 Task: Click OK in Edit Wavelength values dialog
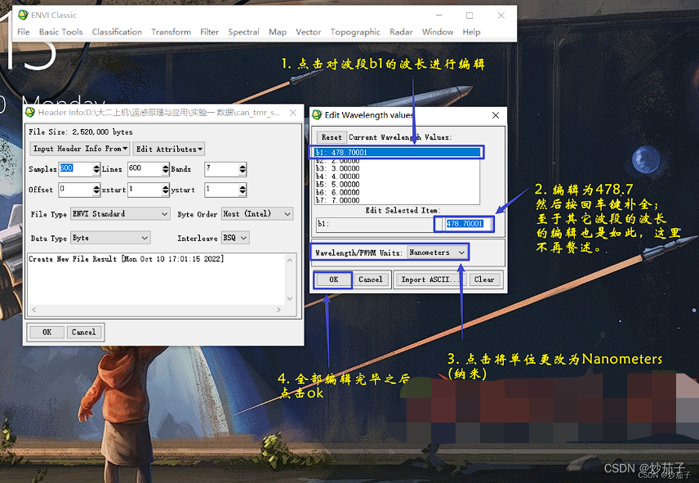pyautogui.click(x=333, y=280)
